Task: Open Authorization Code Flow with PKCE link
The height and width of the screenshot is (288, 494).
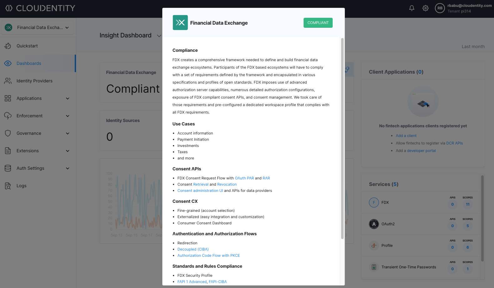Action: tap(209, 256)
